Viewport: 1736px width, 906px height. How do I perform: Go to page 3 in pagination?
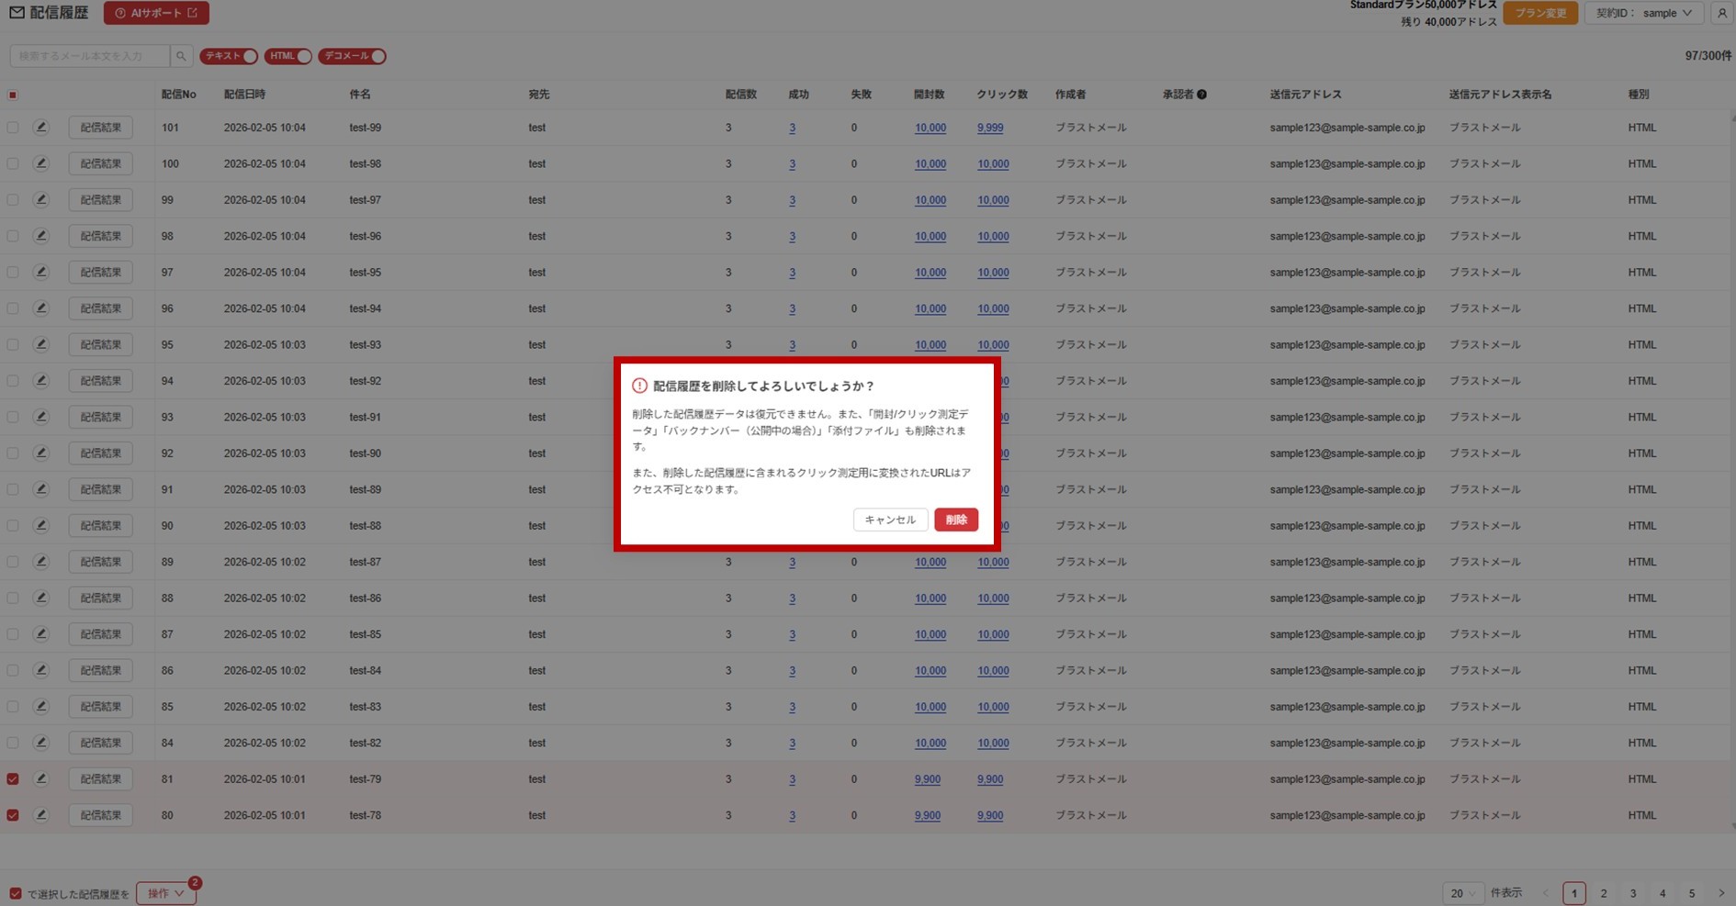(1632, 893)
